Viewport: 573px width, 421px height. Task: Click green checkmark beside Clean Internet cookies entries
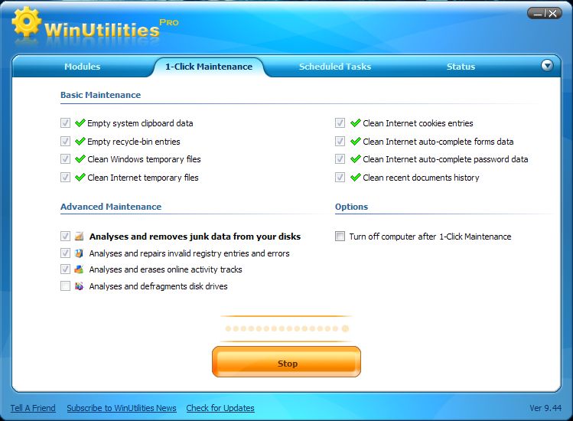tap(356, 123)
